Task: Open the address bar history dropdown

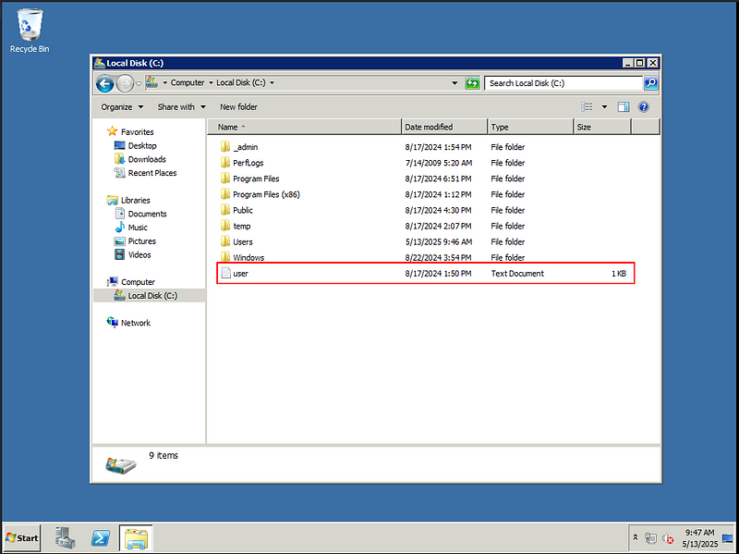Action: [454, 83]
